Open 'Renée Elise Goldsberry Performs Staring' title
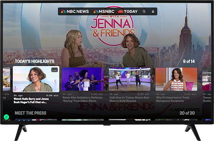This screenshot has height=141, width=214. pyautogui.click(x=82, y=99)
